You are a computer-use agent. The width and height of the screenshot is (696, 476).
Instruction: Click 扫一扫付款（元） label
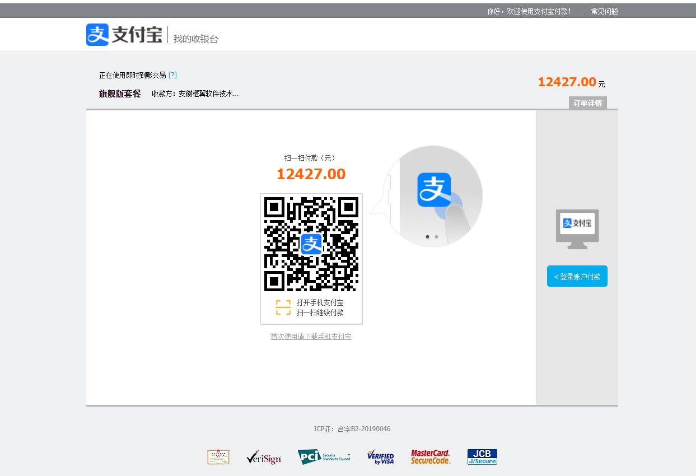pos(311,158)
